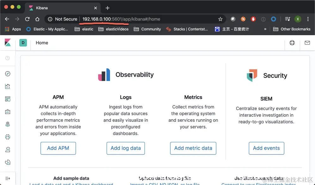This screenshot has height=185, width=315.
Task: Open Metrics icon in sidebar
Action: point(8,150)
